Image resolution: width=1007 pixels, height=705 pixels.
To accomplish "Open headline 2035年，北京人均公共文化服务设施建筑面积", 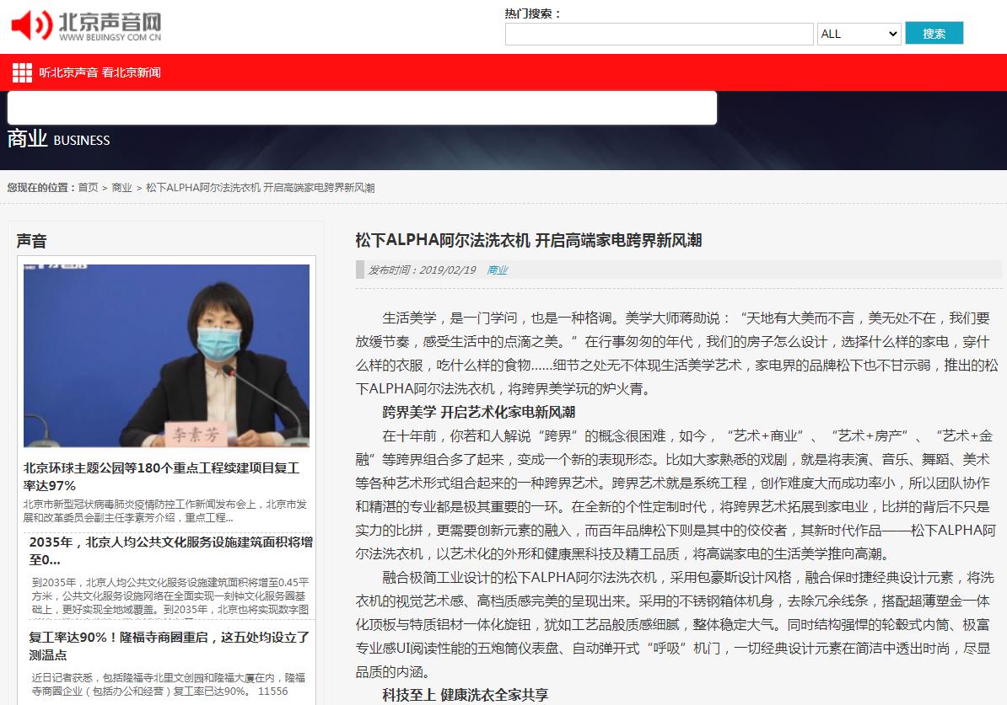I will click(171, 550).
